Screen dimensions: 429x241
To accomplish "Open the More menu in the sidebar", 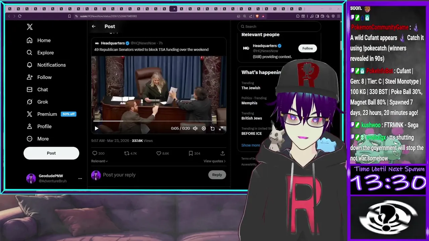I will 38,139.
